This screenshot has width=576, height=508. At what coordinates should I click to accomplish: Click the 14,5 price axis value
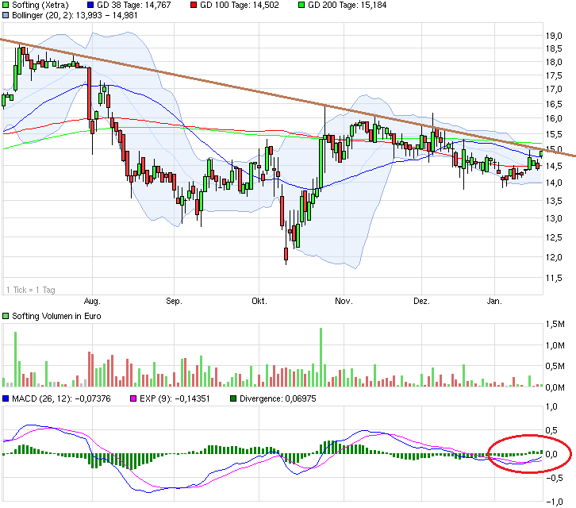554,166
